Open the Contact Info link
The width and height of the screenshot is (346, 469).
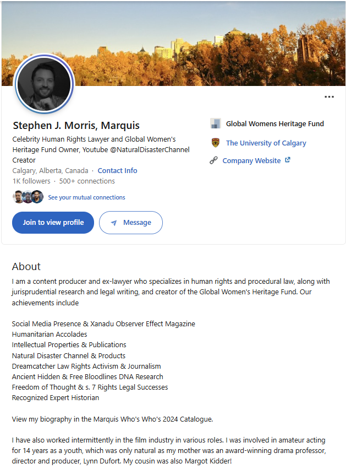tap(117, 170)
